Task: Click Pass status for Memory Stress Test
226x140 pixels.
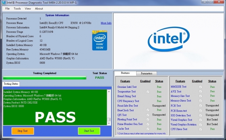Action: pos(213,101)
